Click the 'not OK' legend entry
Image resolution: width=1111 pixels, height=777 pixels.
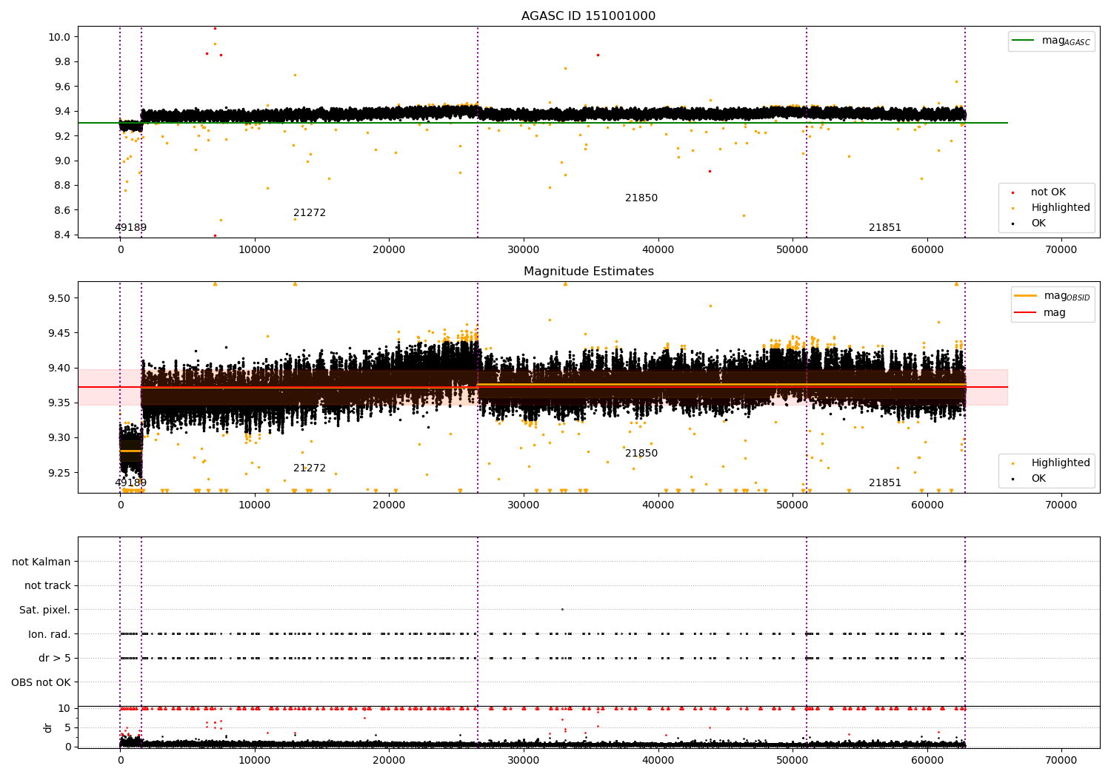click(1048, 192)
